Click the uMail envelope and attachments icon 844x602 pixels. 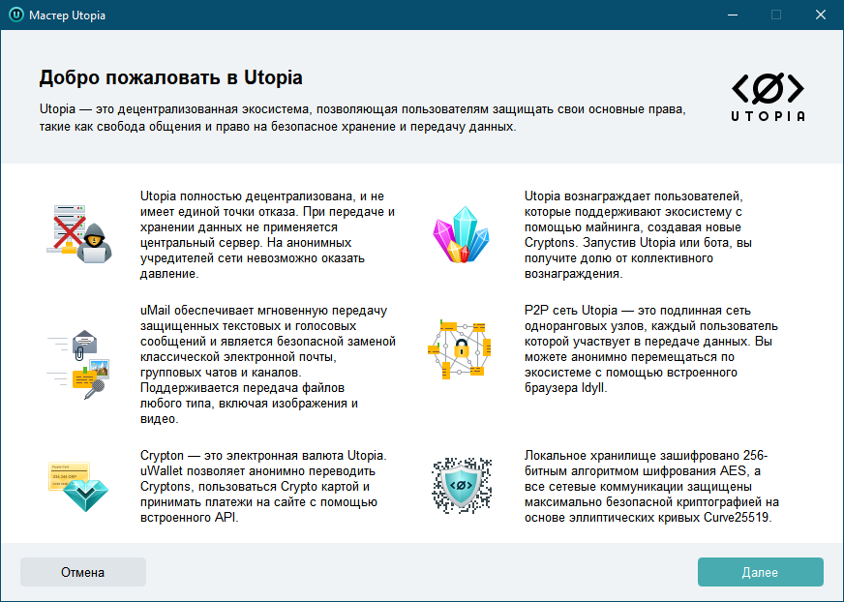coord(78,364)
